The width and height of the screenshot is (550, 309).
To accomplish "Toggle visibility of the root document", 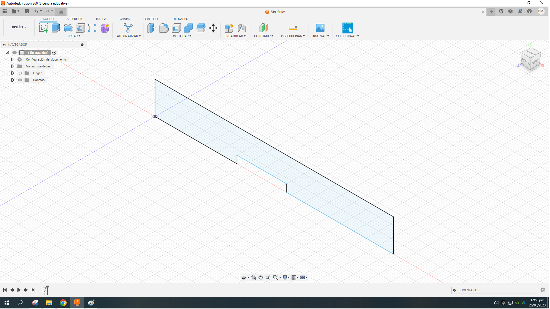I will [x=14, y=53].
